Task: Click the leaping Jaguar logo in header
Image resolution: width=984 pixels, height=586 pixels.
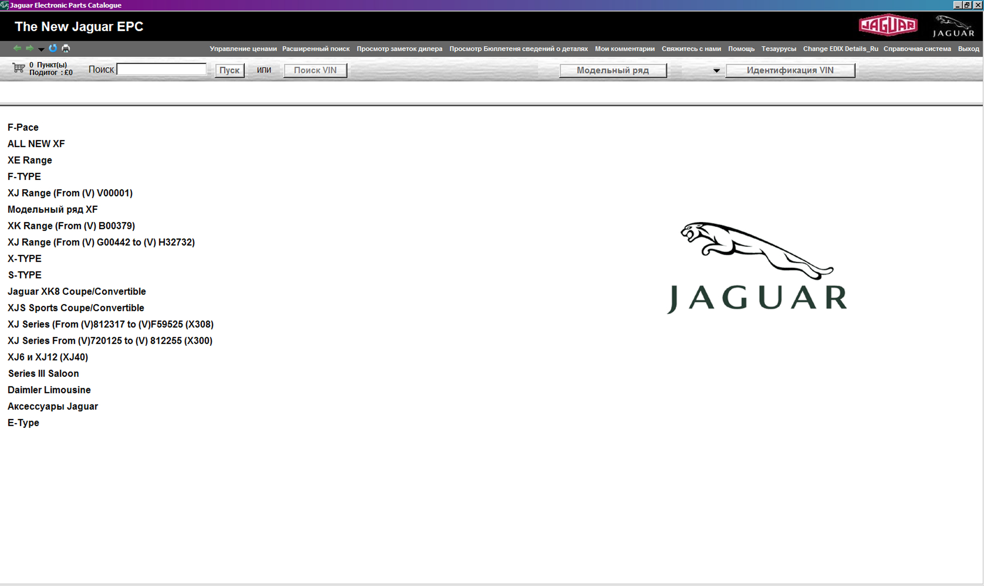Action: [x=953, y=26]
